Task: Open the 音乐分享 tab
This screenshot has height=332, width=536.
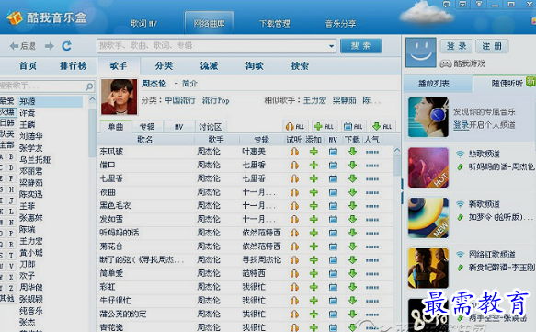Action: click(x=340, y=24)
